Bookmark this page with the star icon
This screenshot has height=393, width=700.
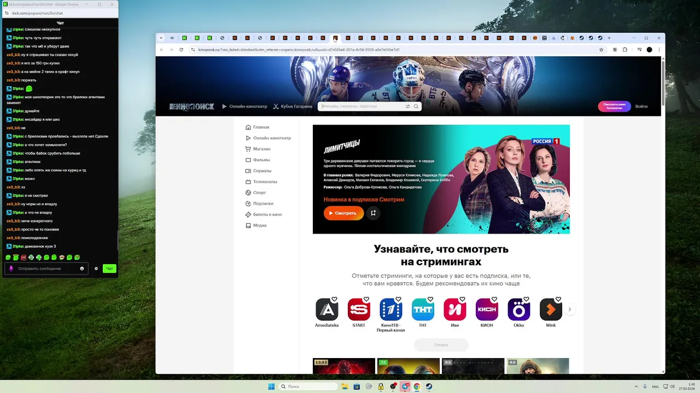point(601,50)
